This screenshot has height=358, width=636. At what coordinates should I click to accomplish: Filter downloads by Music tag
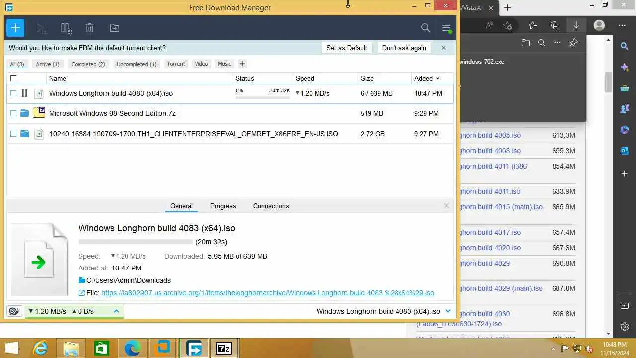click(x=224, y=64)
